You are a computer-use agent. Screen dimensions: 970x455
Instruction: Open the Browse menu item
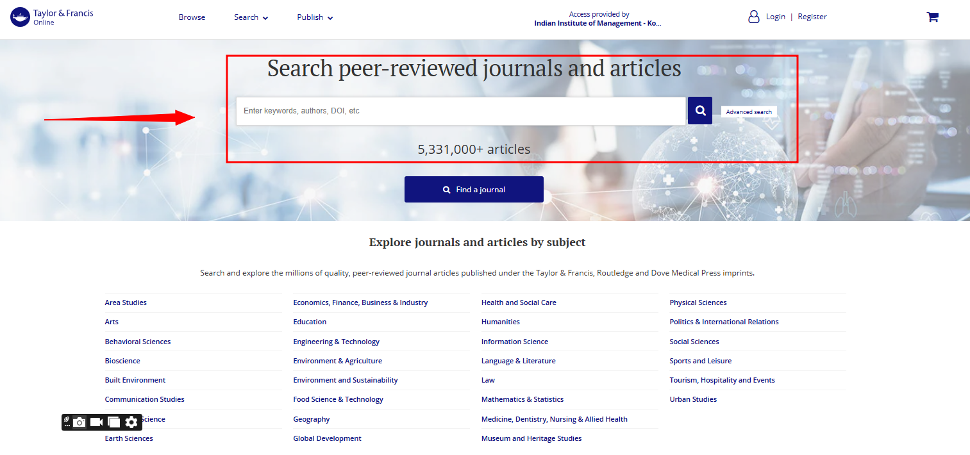(x=192, y=17)
